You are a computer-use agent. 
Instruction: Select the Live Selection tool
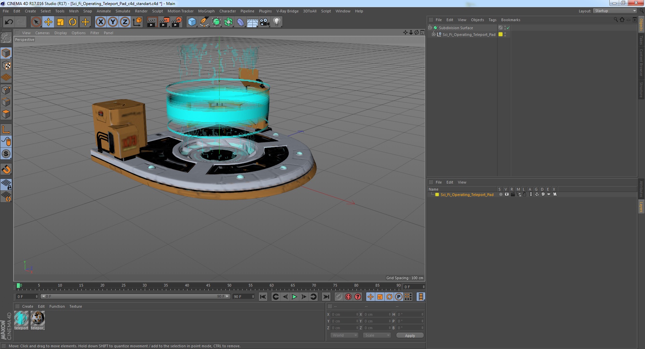36,22
